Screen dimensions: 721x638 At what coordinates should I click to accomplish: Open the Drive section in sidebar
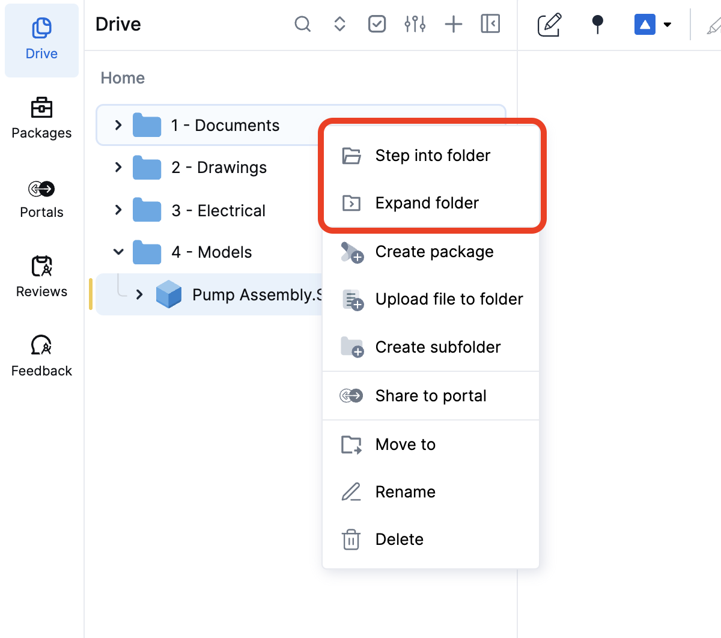click(41, 40)
